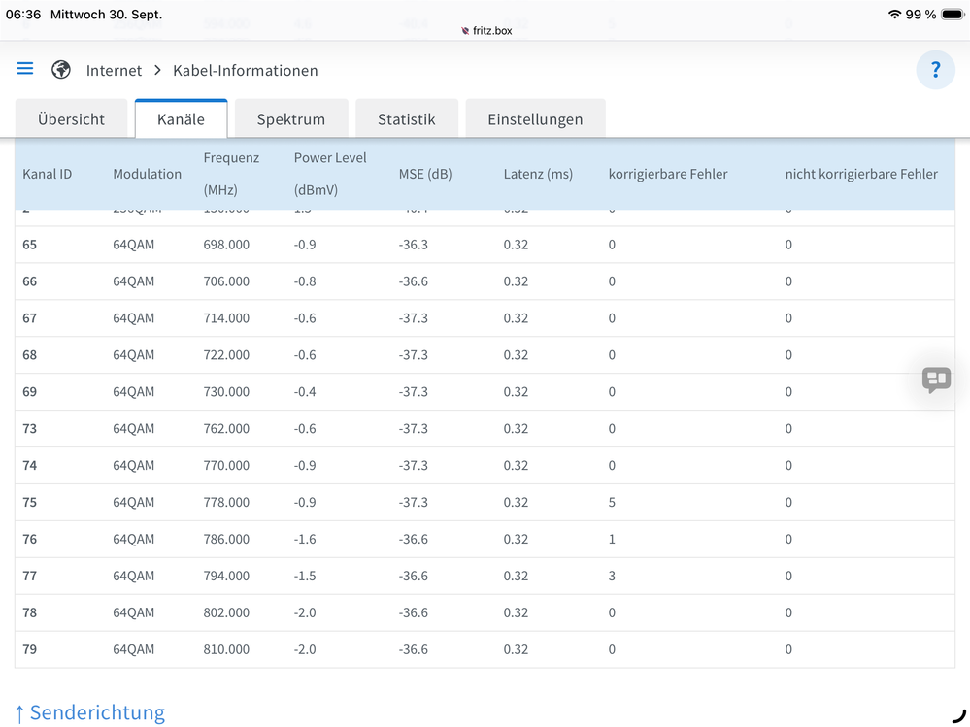This screenshot has width=970, height=727.
Task: Select Kanal ID 74 cell
Action: (x=30, y=465)
